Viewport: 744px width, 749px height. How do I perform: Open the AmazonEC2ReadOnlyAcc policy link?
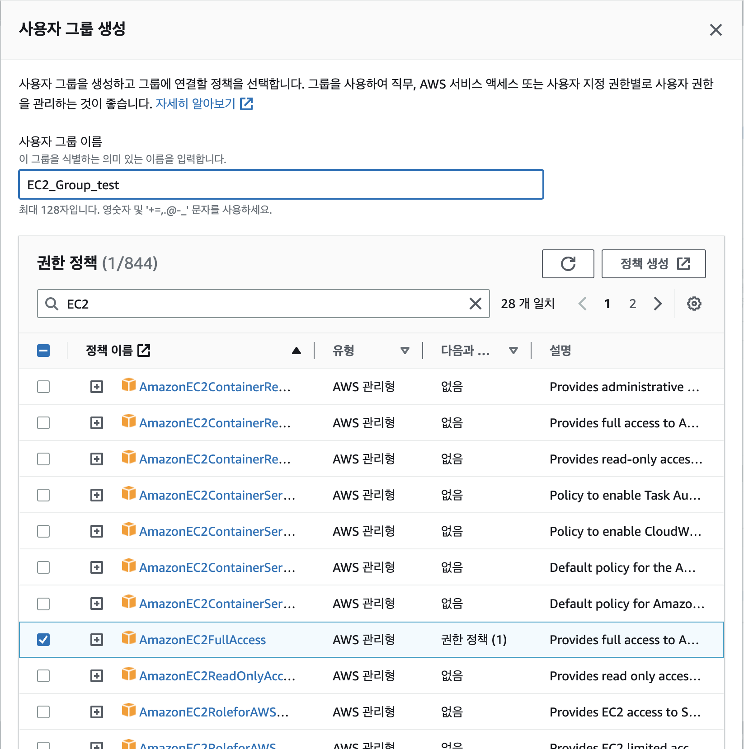point(217,676)
